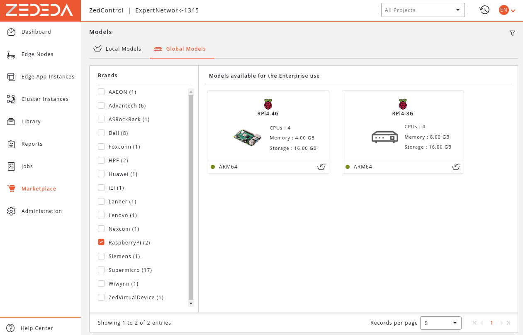Click the brands list scrollbar thumb
The height and width of the screenshot is (335, 523).
191,197
